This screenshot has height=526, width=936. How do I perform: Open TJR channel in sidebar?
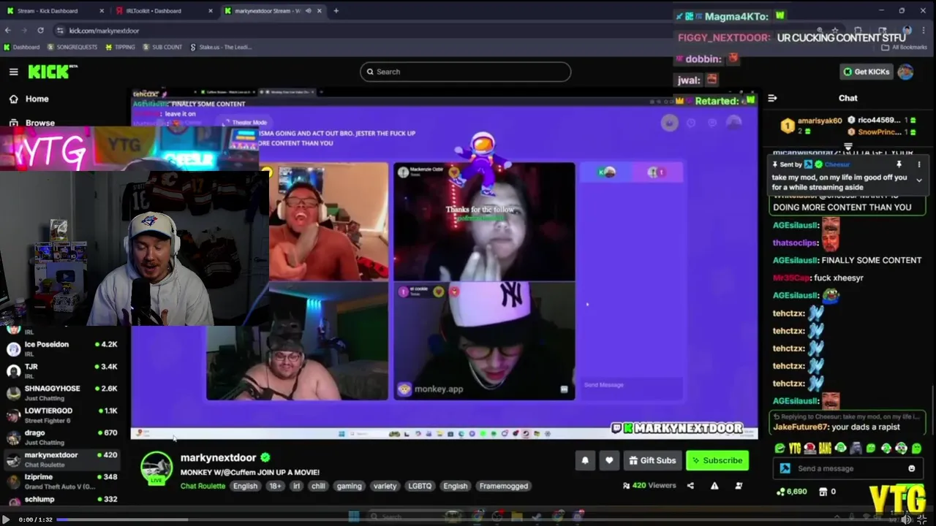coord(62,370)
